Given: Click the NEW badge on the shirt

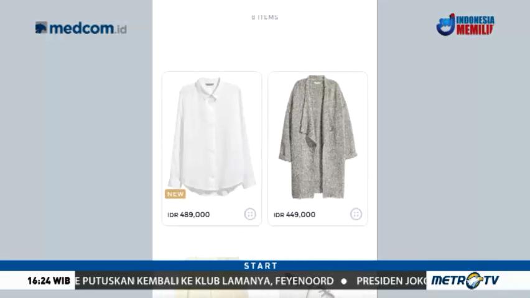Looking at the screenshot, I should pyautogui.click(x=175, y=194).
